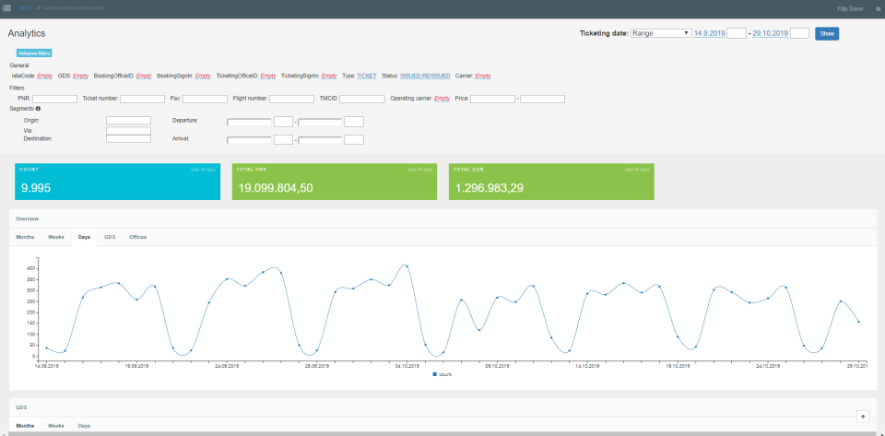
Task: Focus the time box after end date 29.10.2019
Action: point(800,33)
